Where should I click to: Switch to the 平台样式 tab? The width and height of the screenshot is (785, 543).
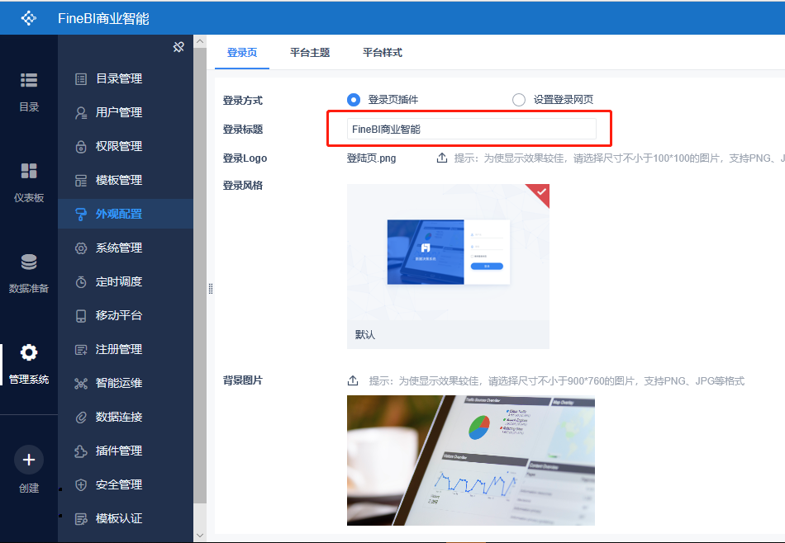pyautogui.click(x=382, y=53)
